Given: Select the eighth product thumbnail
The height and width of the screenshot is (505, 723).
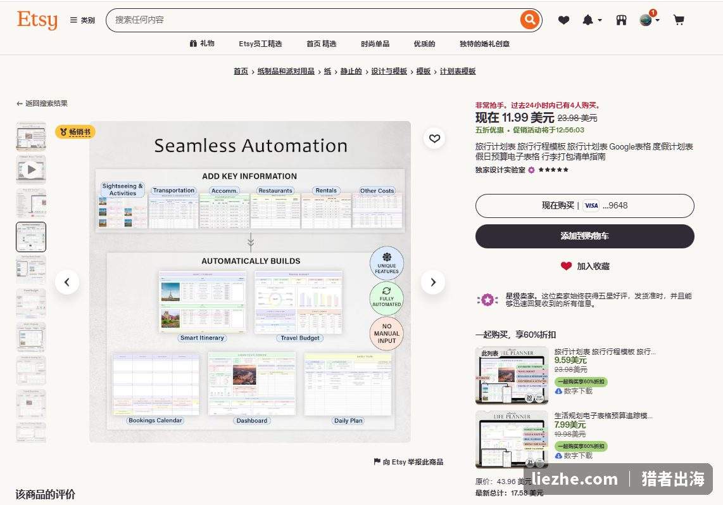Looking at the screenshot, I should pos(31,370).
